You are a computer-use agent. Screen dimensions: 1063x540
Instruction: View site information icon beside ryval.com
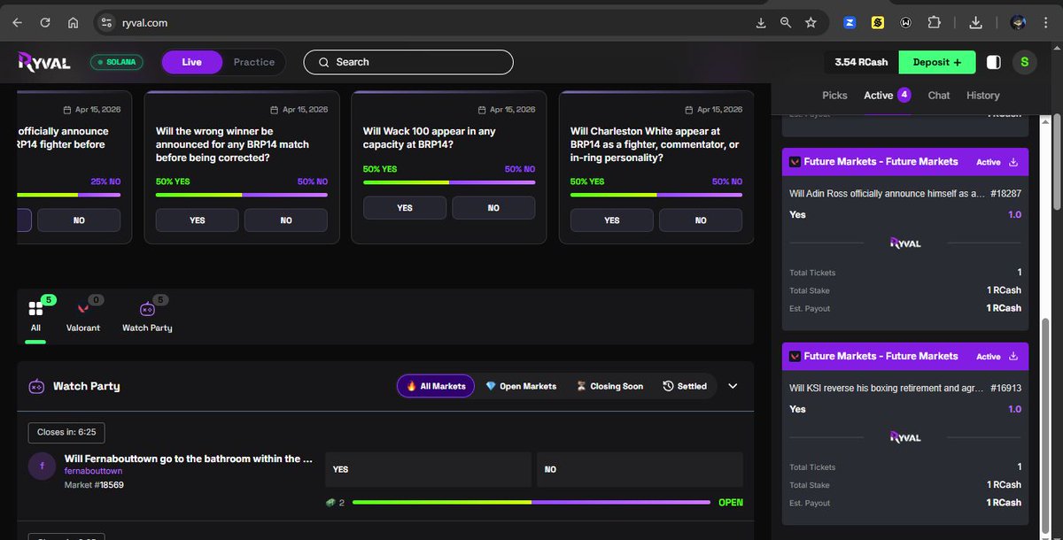click(107, 23)
